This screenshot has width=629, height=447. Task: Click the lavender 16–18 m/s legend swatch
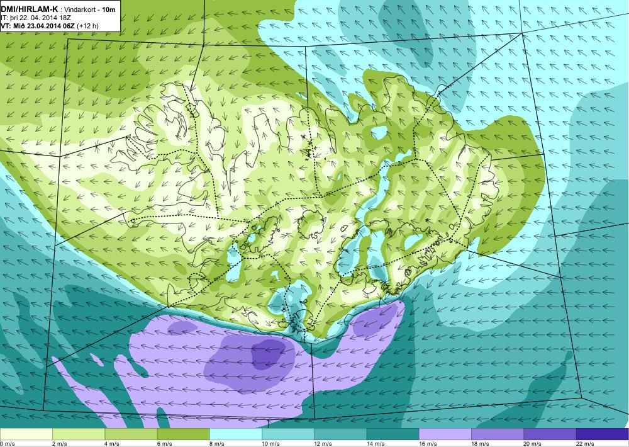(445, 434)
